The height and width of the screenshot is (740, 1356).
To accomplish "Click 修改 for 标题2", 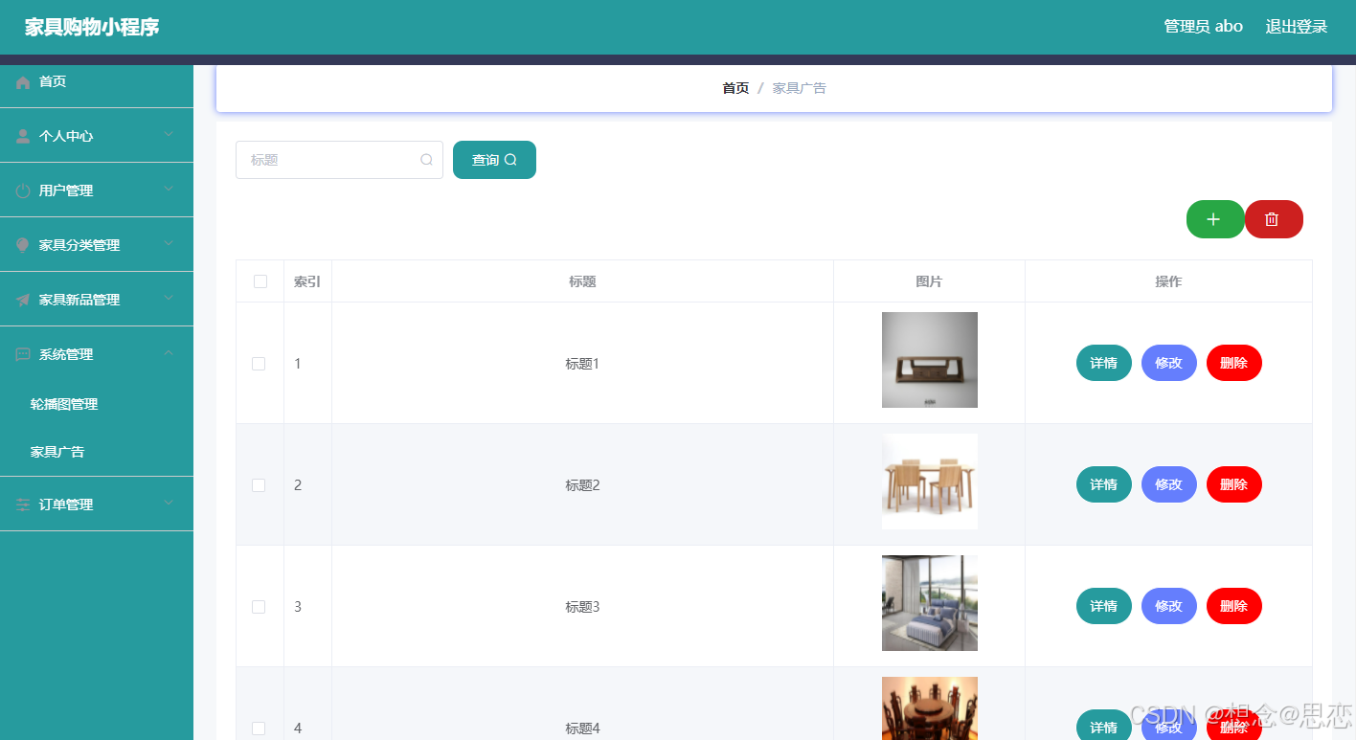I will point(1169,484).
